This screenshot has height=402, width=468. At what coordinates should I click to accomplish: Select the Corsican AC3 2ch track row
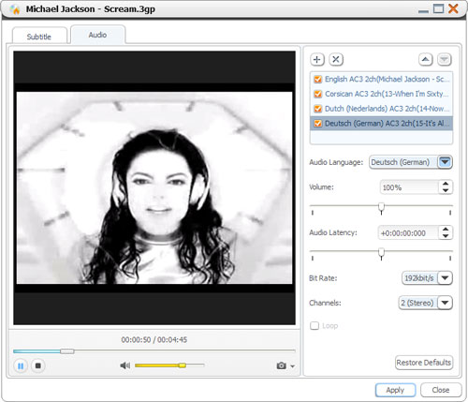pyautogui.click(x=381, y=94)
